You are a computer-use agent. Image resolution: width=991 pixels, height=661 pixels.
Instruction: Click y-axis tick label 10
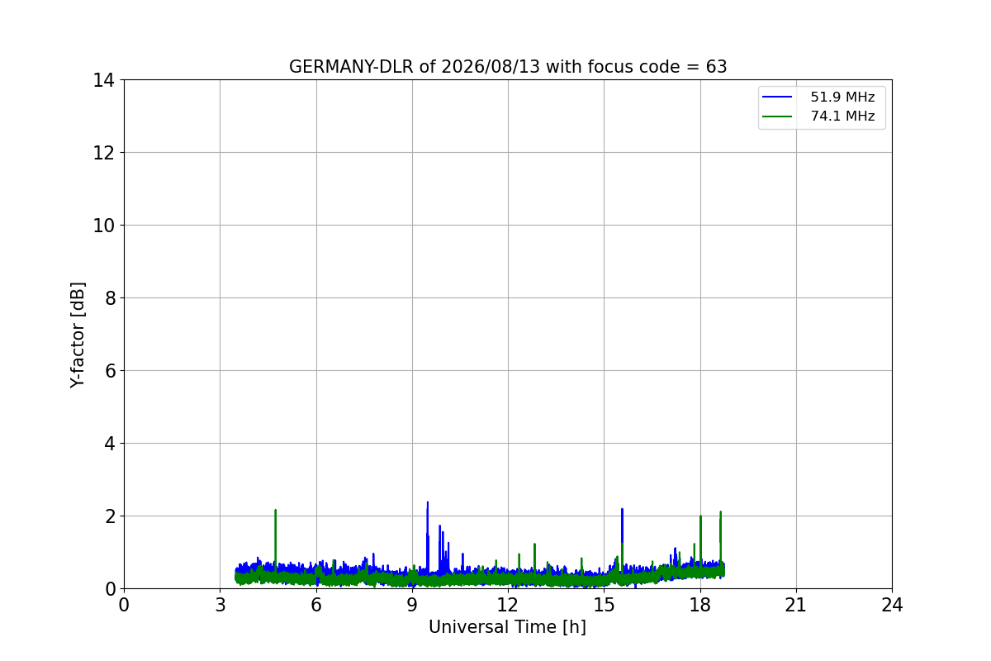[x=104, y=226]
